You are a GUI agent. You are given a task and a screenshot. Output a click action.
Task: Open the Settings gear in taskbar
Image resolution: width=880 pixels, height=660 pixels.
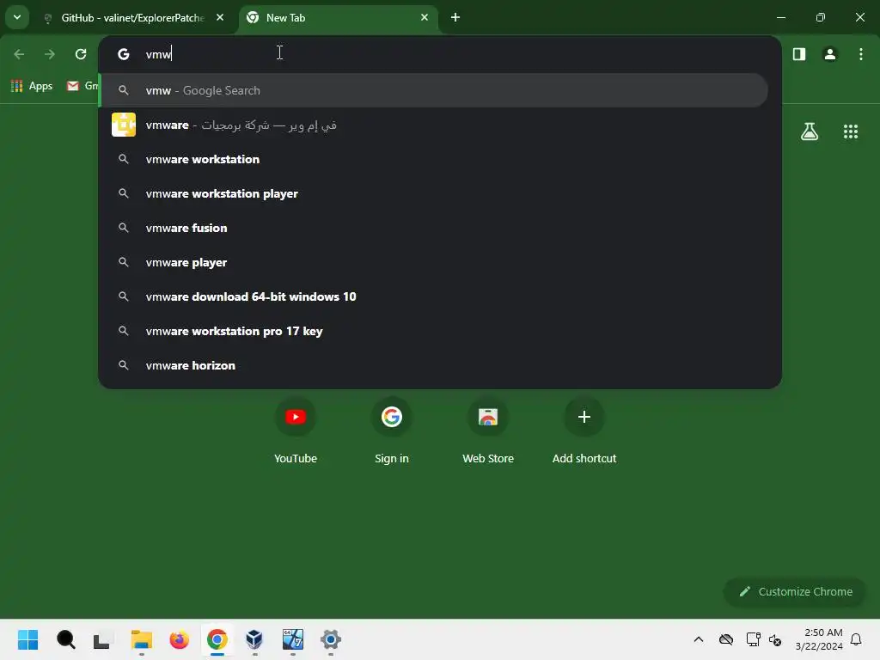tap(331, 639)
